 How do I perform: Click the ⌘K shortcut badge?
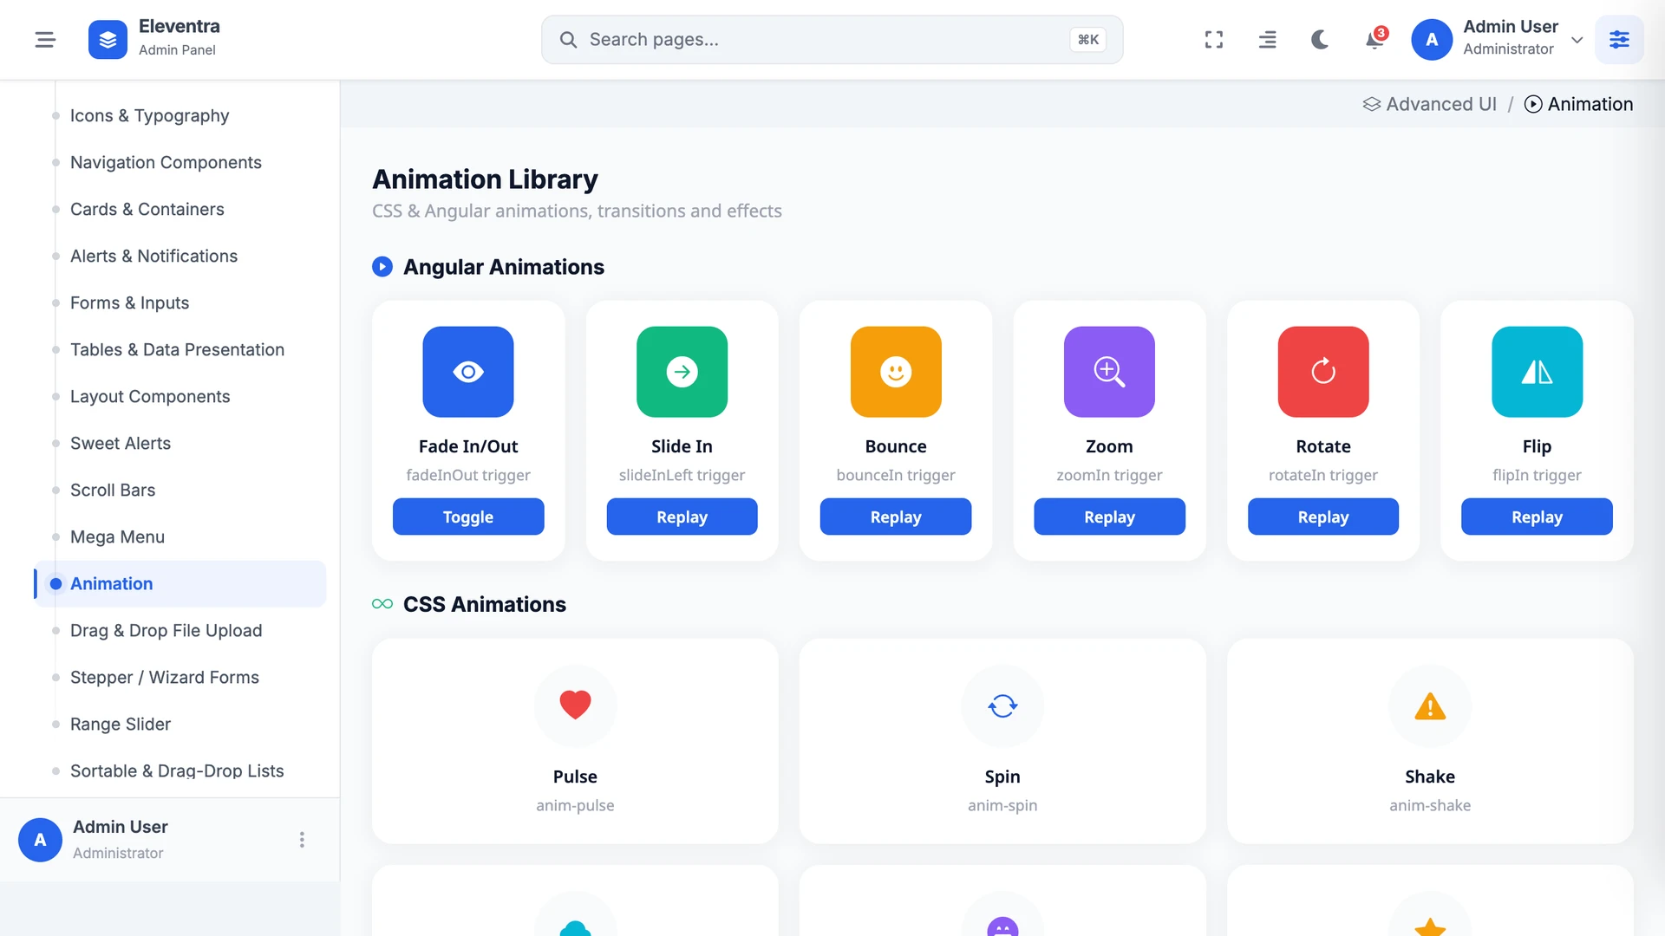[1088, 39]
